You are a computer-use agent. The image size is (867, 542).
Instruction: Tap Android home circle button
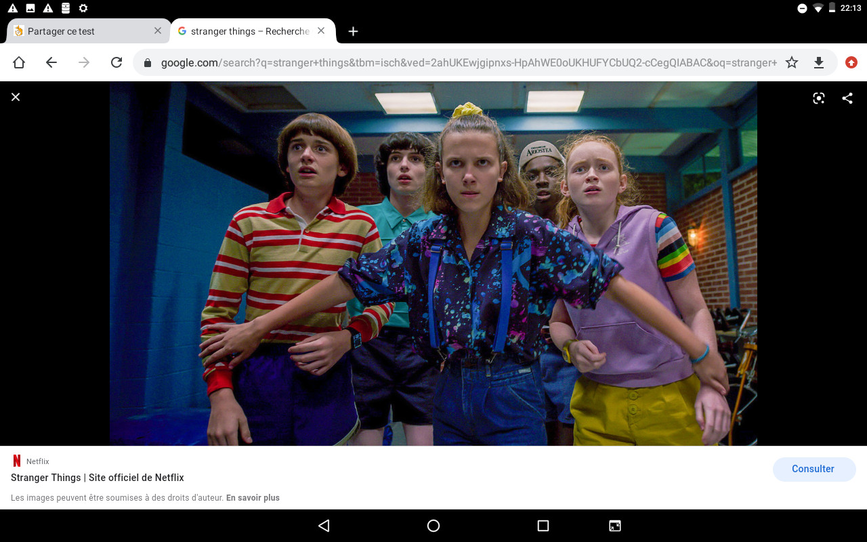click(433, 526)
